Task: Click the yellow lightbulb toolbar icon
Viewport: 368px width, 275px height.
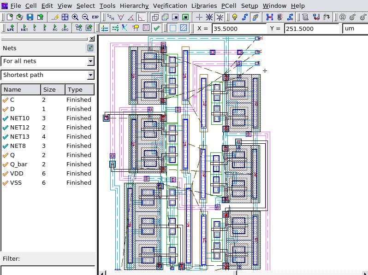Action: point(235,17)
